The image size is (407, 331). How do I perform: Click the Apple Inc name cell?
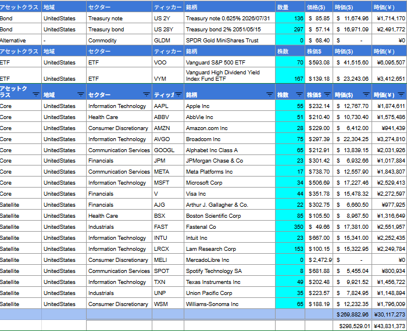click(x=230, y=106)
